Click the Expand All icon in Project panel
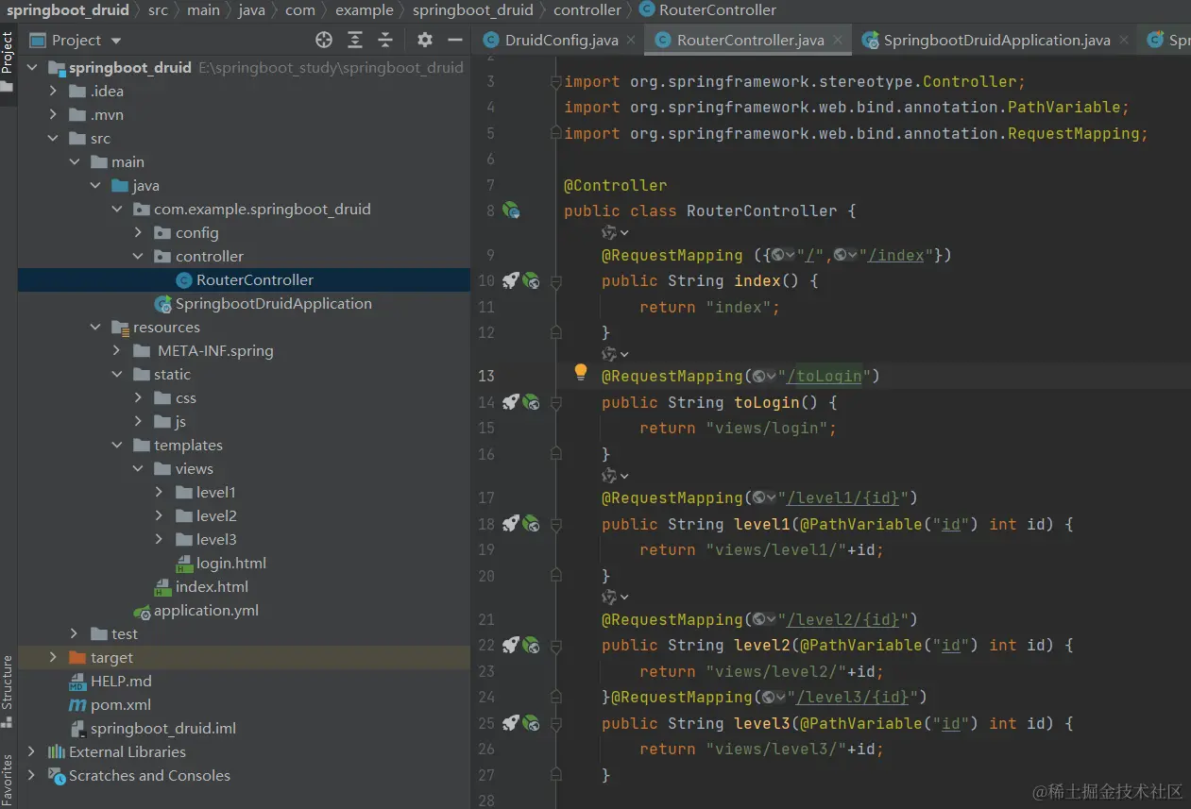Screen dimensions: 1191x809 [x=355, y=40]
